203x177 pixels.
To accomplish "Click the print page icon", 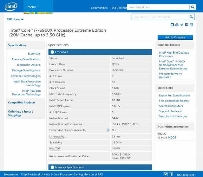I will [x=177, y=25].
